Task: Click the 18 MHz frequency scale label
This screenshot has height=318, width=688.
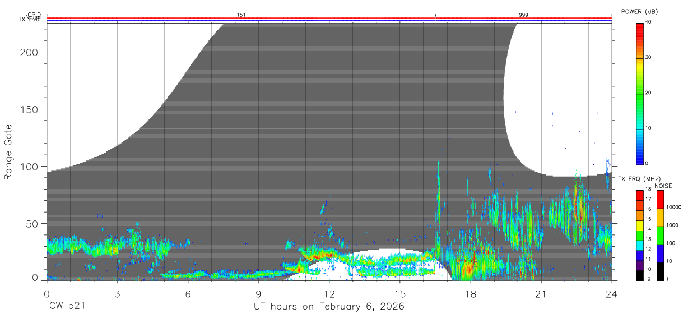Action: pos(649,190)
